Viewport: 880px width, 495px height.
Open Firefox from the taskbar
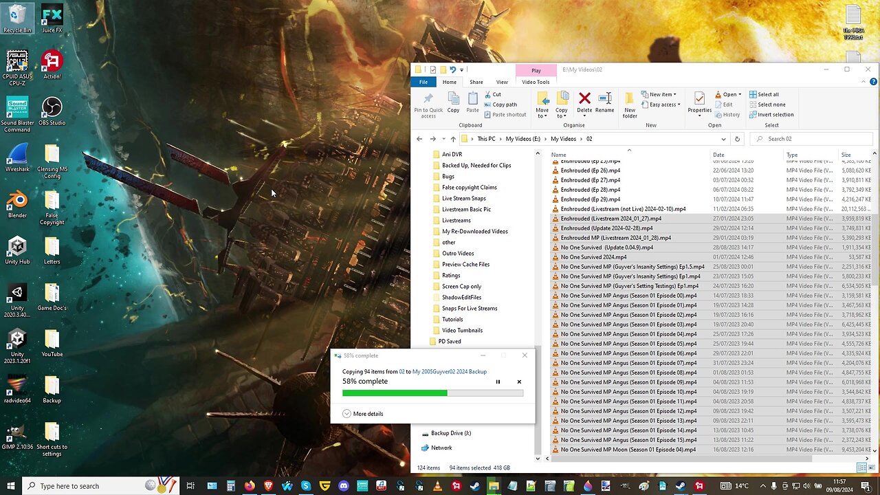[x=249, y=486]
